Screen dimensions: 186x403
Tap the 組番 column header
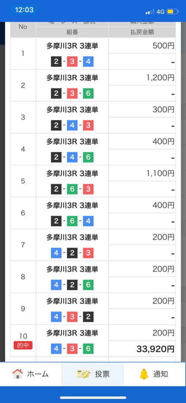(x=72, y=32)
